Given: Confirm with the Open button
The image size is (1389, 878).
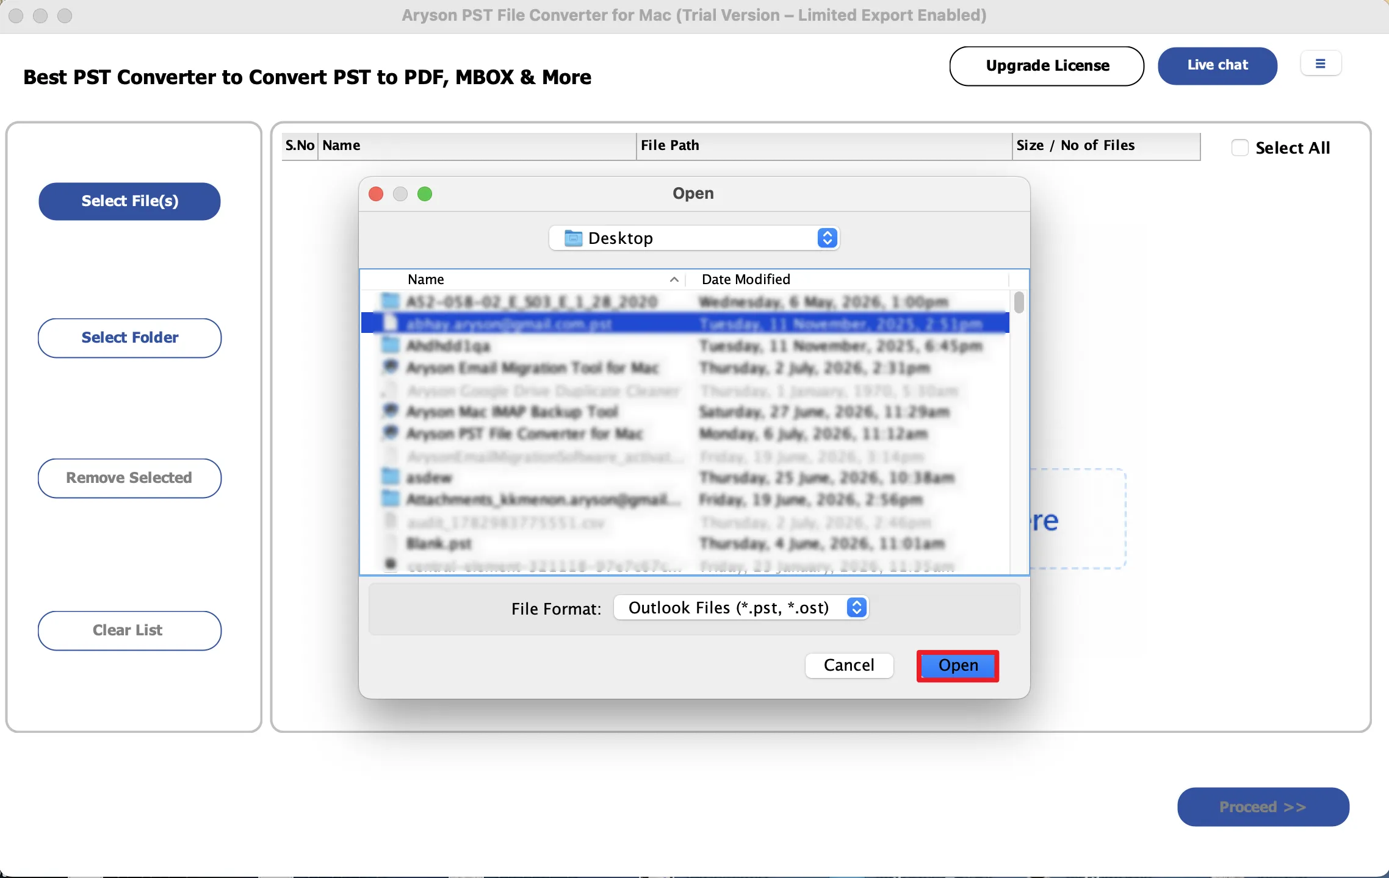Looking at the screenshot, I should [958, 666].
